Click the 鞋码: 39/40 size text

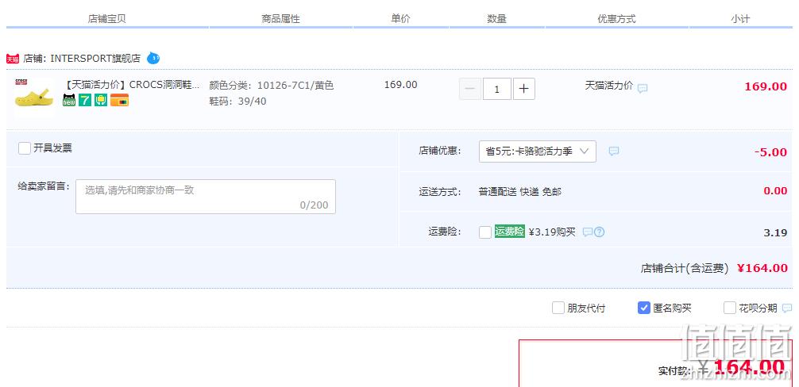238,102
